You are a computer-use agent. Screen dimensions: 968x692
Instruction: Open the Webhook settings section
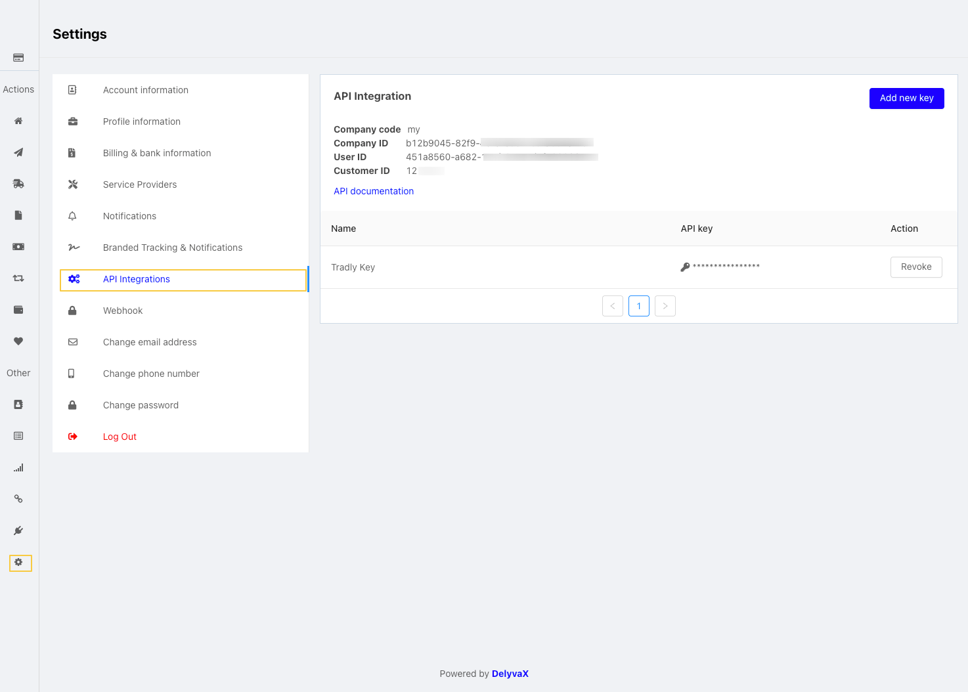click(x=123, y=311)
